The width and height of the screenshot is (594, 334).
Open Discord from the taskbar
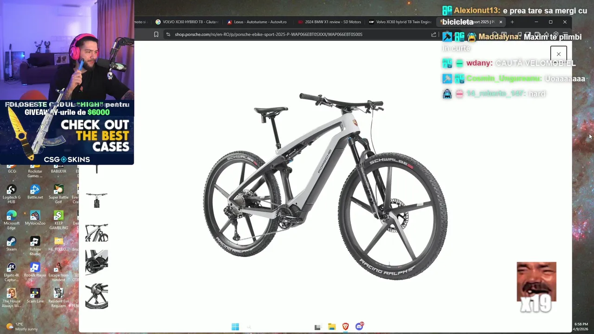359,327
